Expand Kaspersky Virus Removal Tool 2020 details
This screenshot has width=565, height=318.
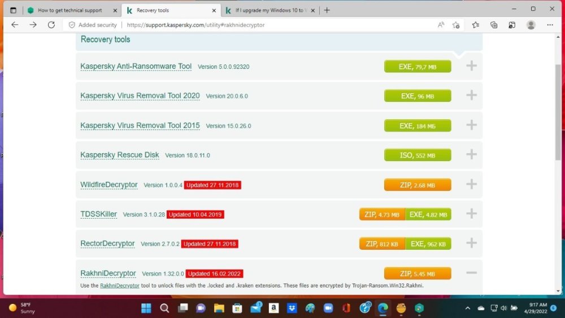click(471, 95)
